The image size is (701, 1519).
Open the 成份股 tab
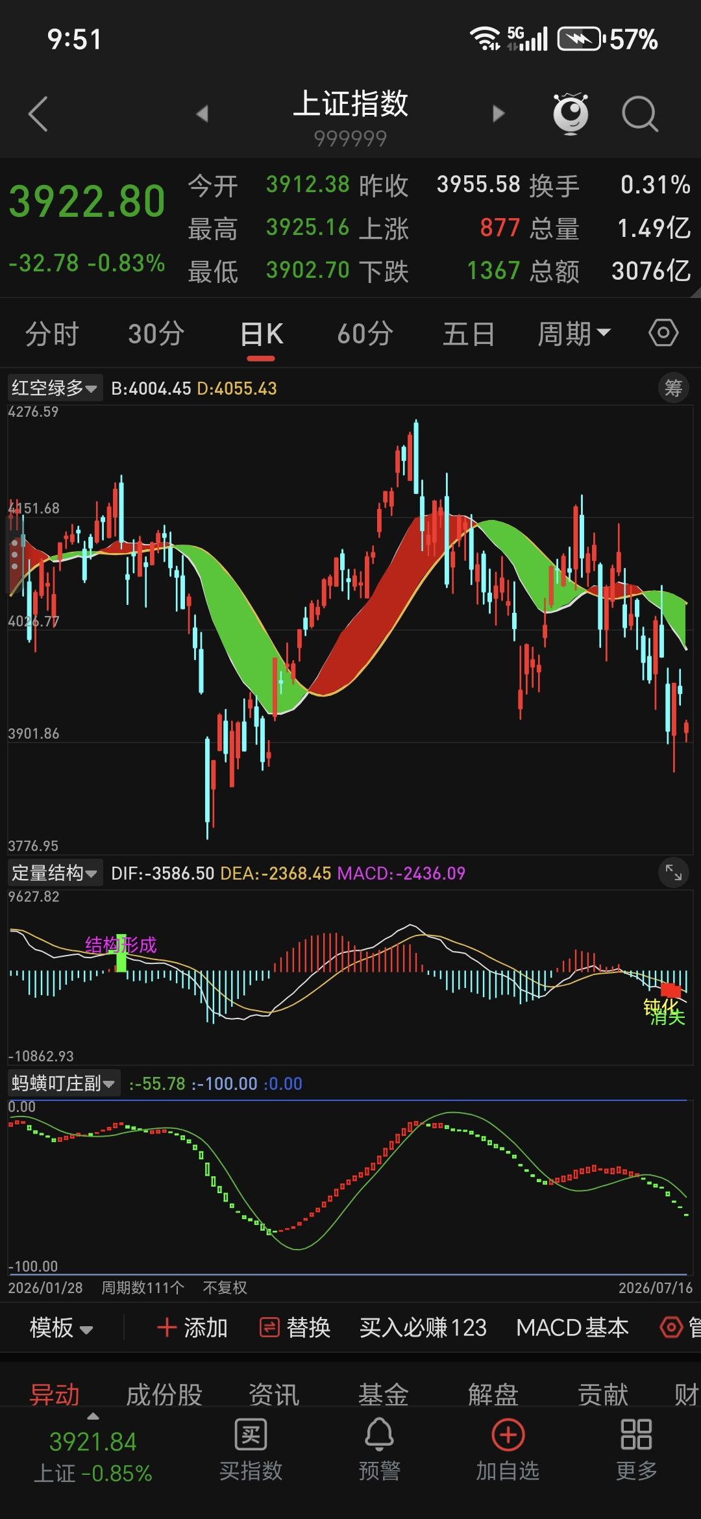(x=164, y=1394)
